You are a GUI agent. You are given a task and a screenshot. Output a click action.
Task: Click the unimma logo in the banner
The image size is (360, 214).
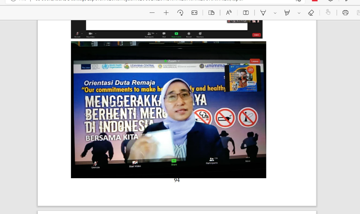click(x=212, y=66)
